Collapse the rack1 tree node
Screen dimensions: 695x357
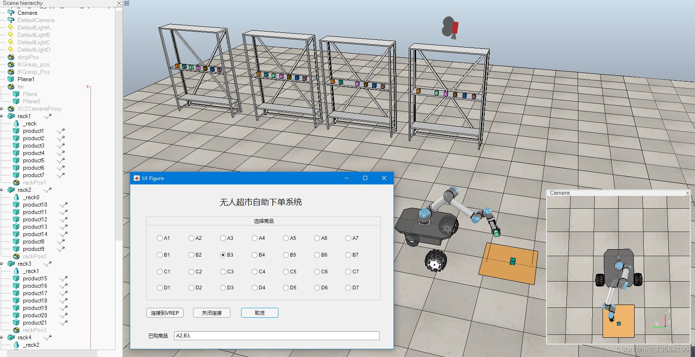(x=2, y=116)
